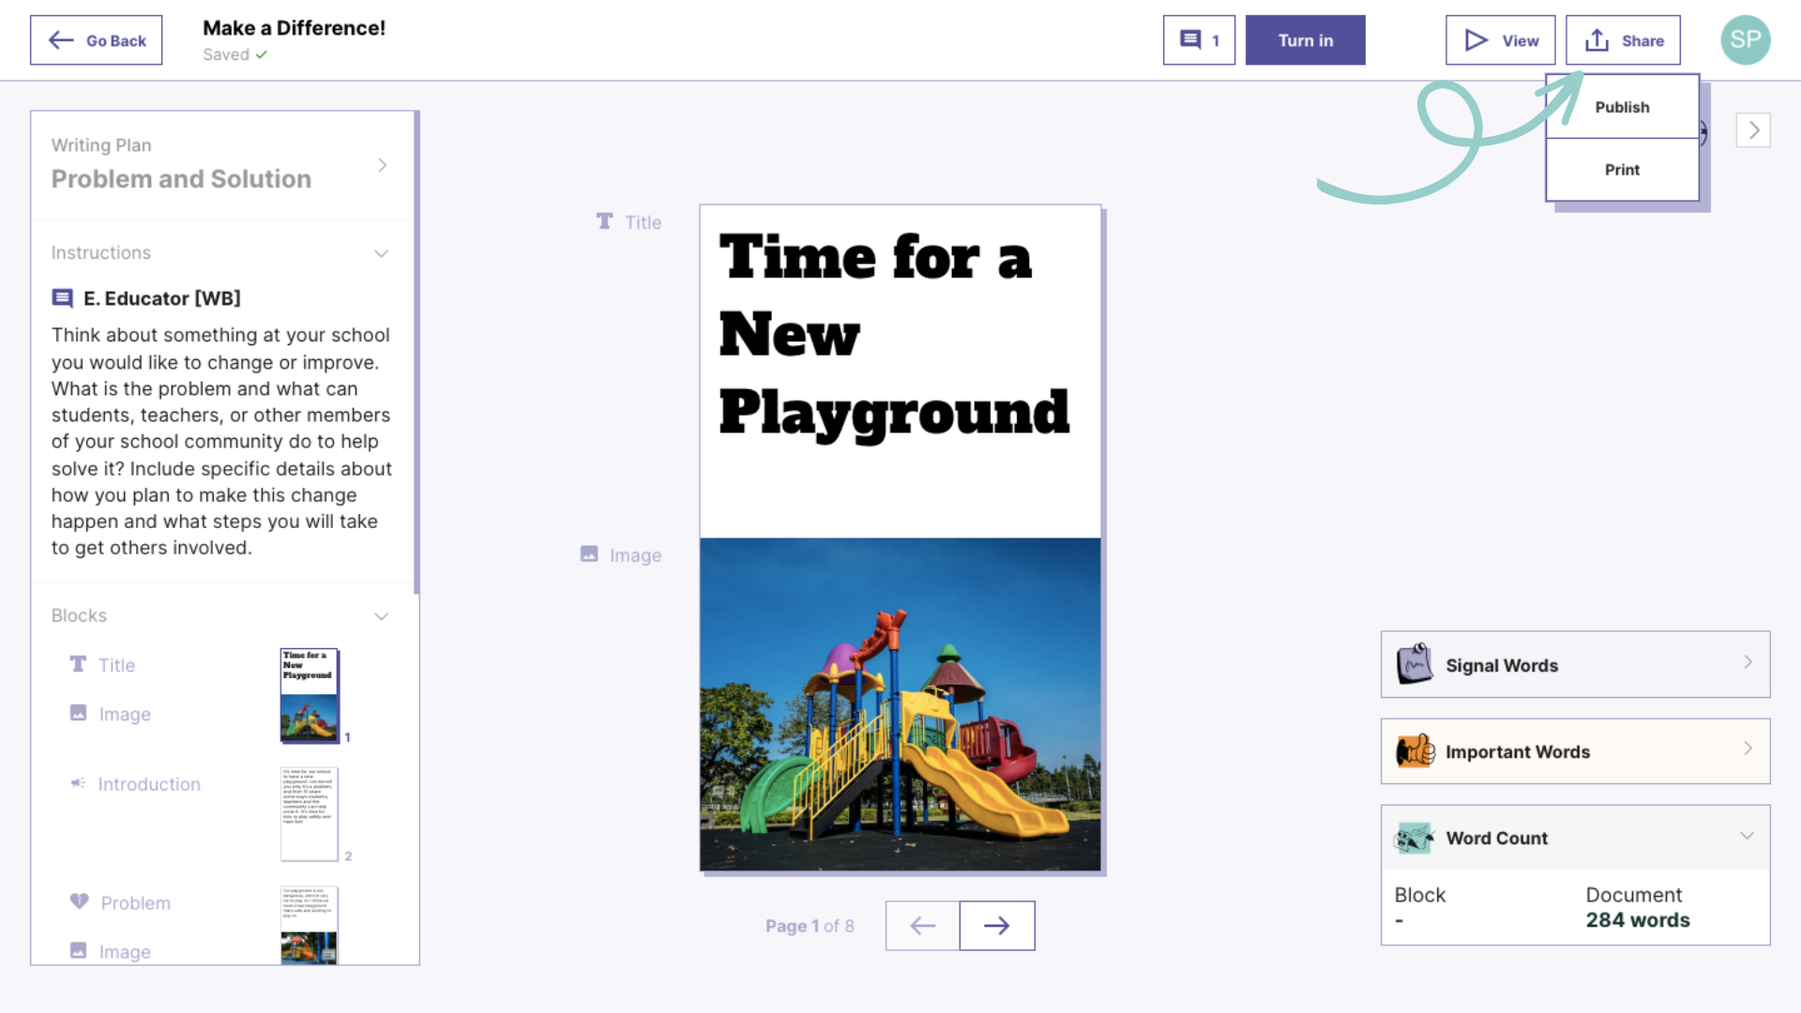Go to previous page arrow
The height and width of the screenshot is (1013, 1801).
pyautogui.click(x=922, y=926)
